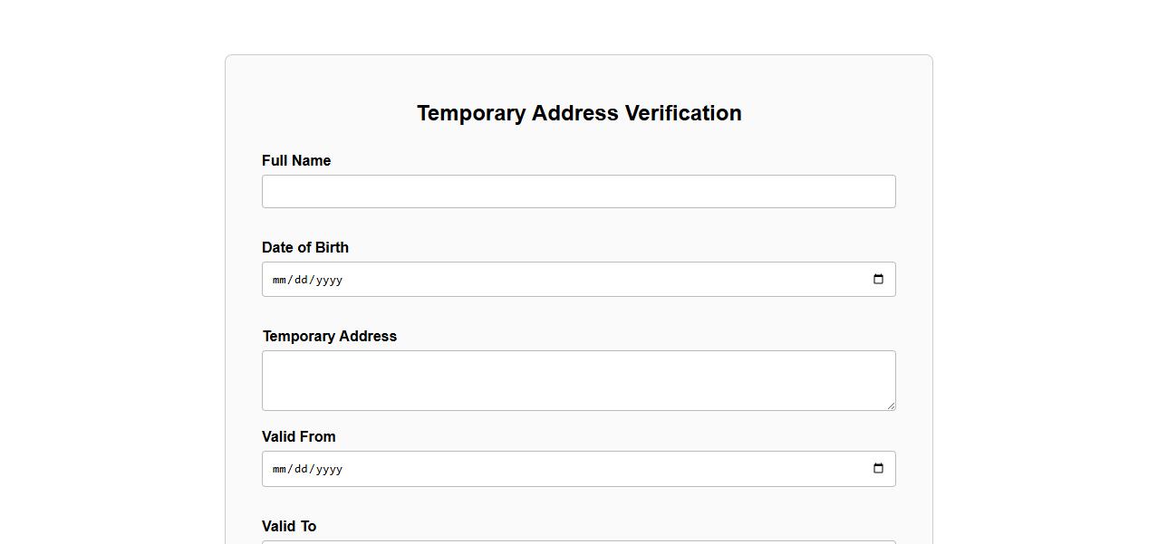This screenshot has width=1158, height=544.
Task: Select the year segment in Valid From
Action: click(329, 470)
